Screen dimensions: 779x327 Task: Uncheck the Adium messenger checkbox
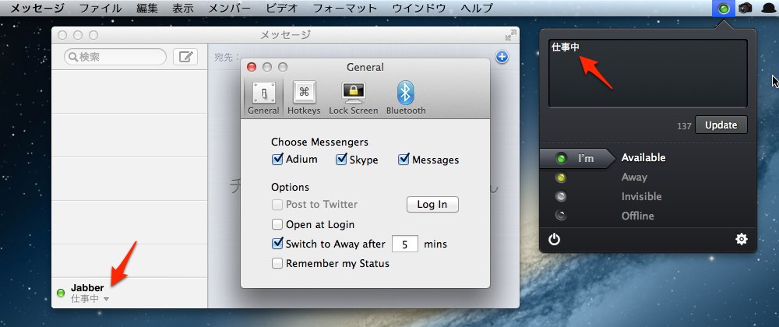point(277,160)
